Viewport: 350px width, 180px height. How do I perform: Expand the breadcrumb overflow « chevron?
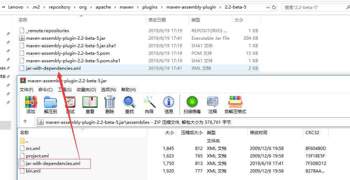tap(4, 7)
